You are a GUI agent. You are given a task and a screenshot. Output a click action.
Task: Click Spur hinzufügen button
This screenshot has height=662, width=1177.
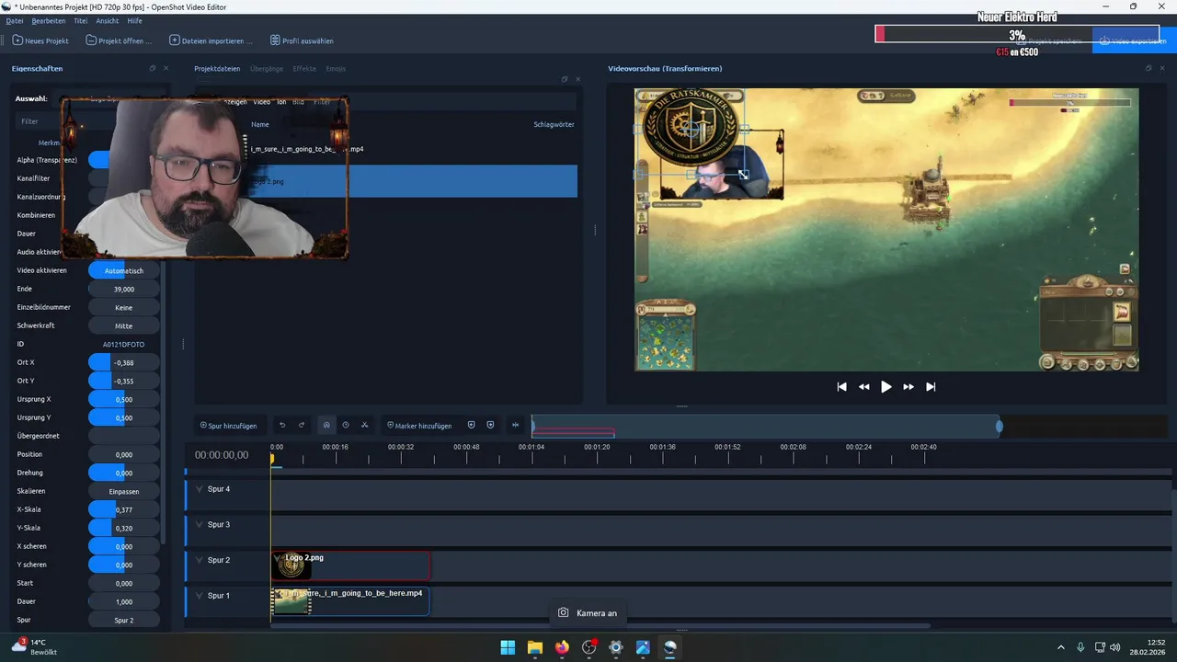(228, 425)
